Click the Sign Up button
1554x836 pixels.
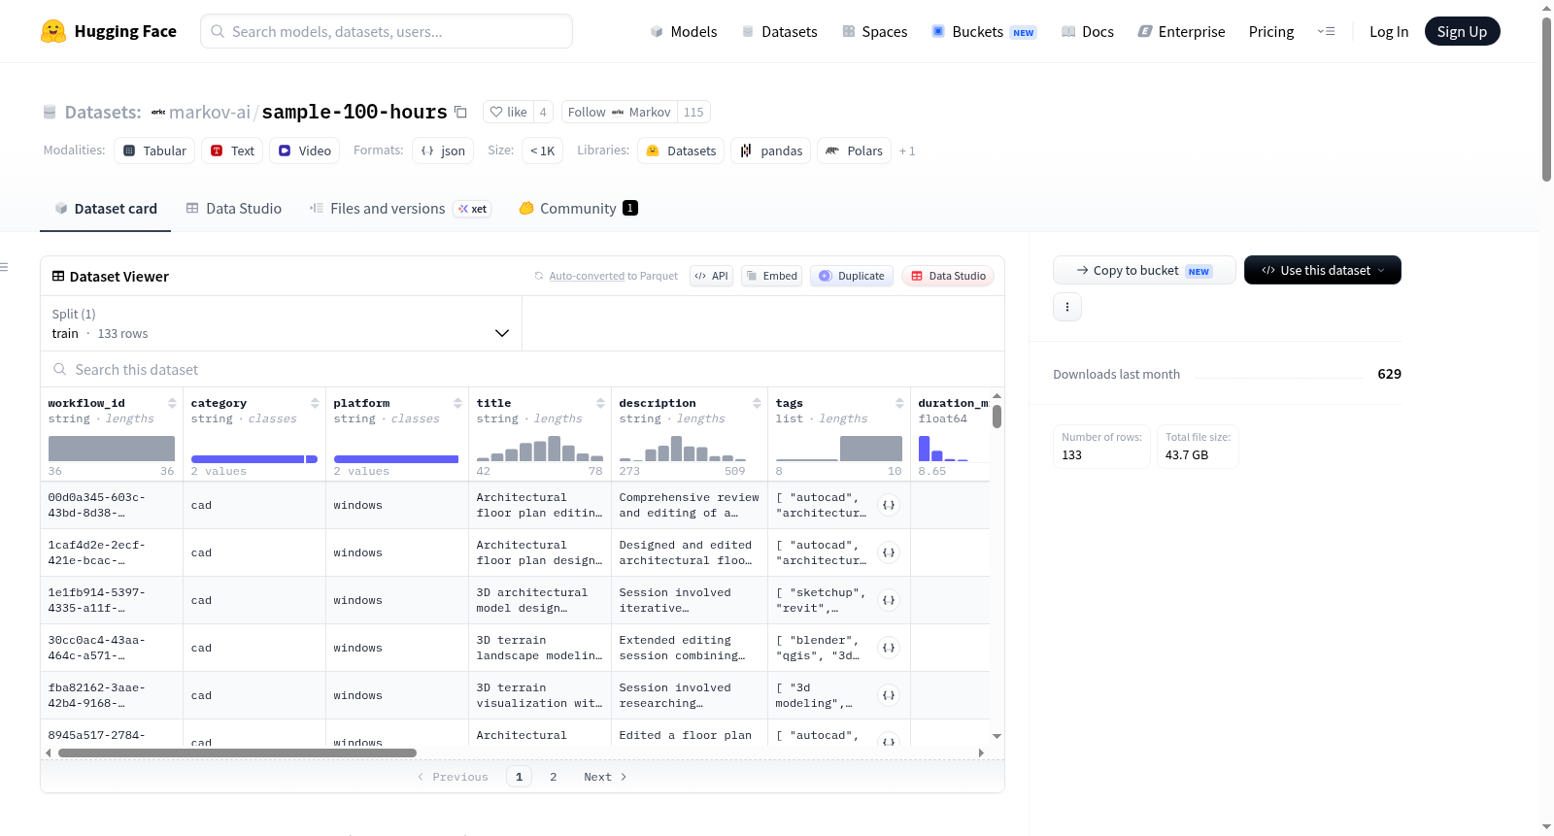[x=1463, y=31]
